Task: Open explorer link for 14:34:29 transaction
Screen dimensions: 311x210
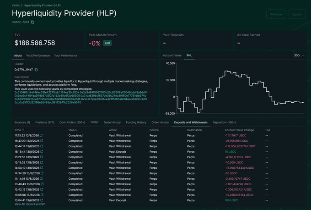Action: [42, 173]
